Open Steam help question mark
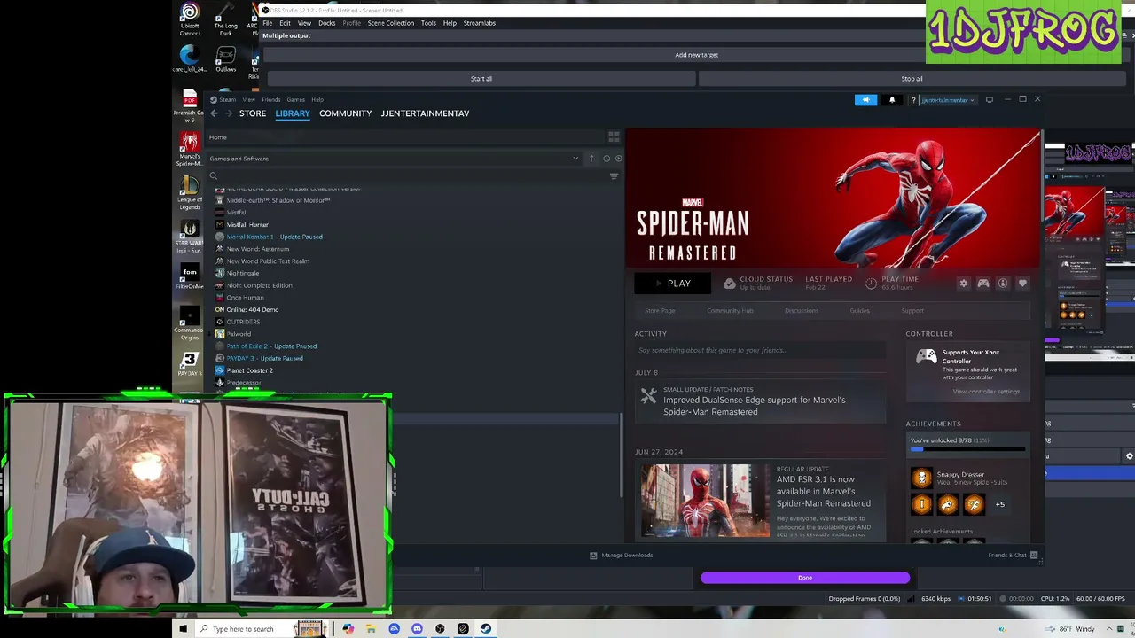This screenshot has width=1135, height=638. click(x=913, y=100)
